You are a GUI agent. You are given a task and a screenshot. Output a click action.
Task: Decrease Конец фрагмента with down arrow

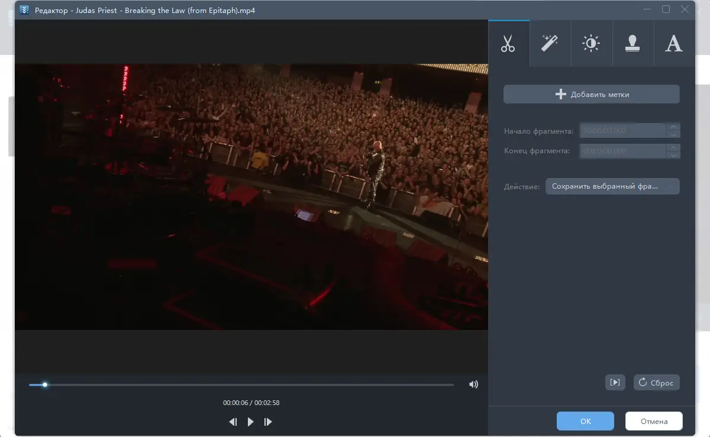pyautogui.click(x=673, y=155)
